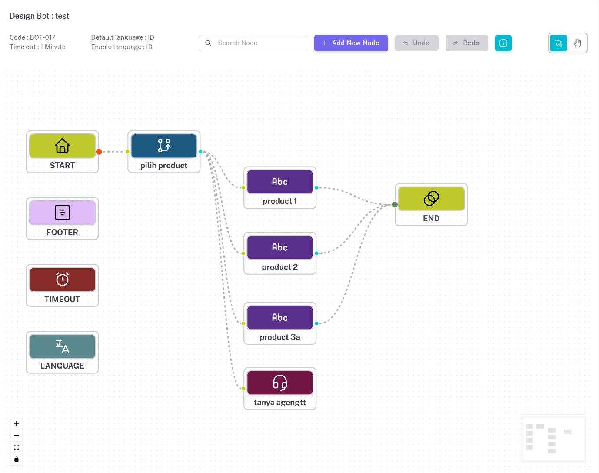
Task: Click the END node icon
Action: pyautogui.click(x=431, y=199)
